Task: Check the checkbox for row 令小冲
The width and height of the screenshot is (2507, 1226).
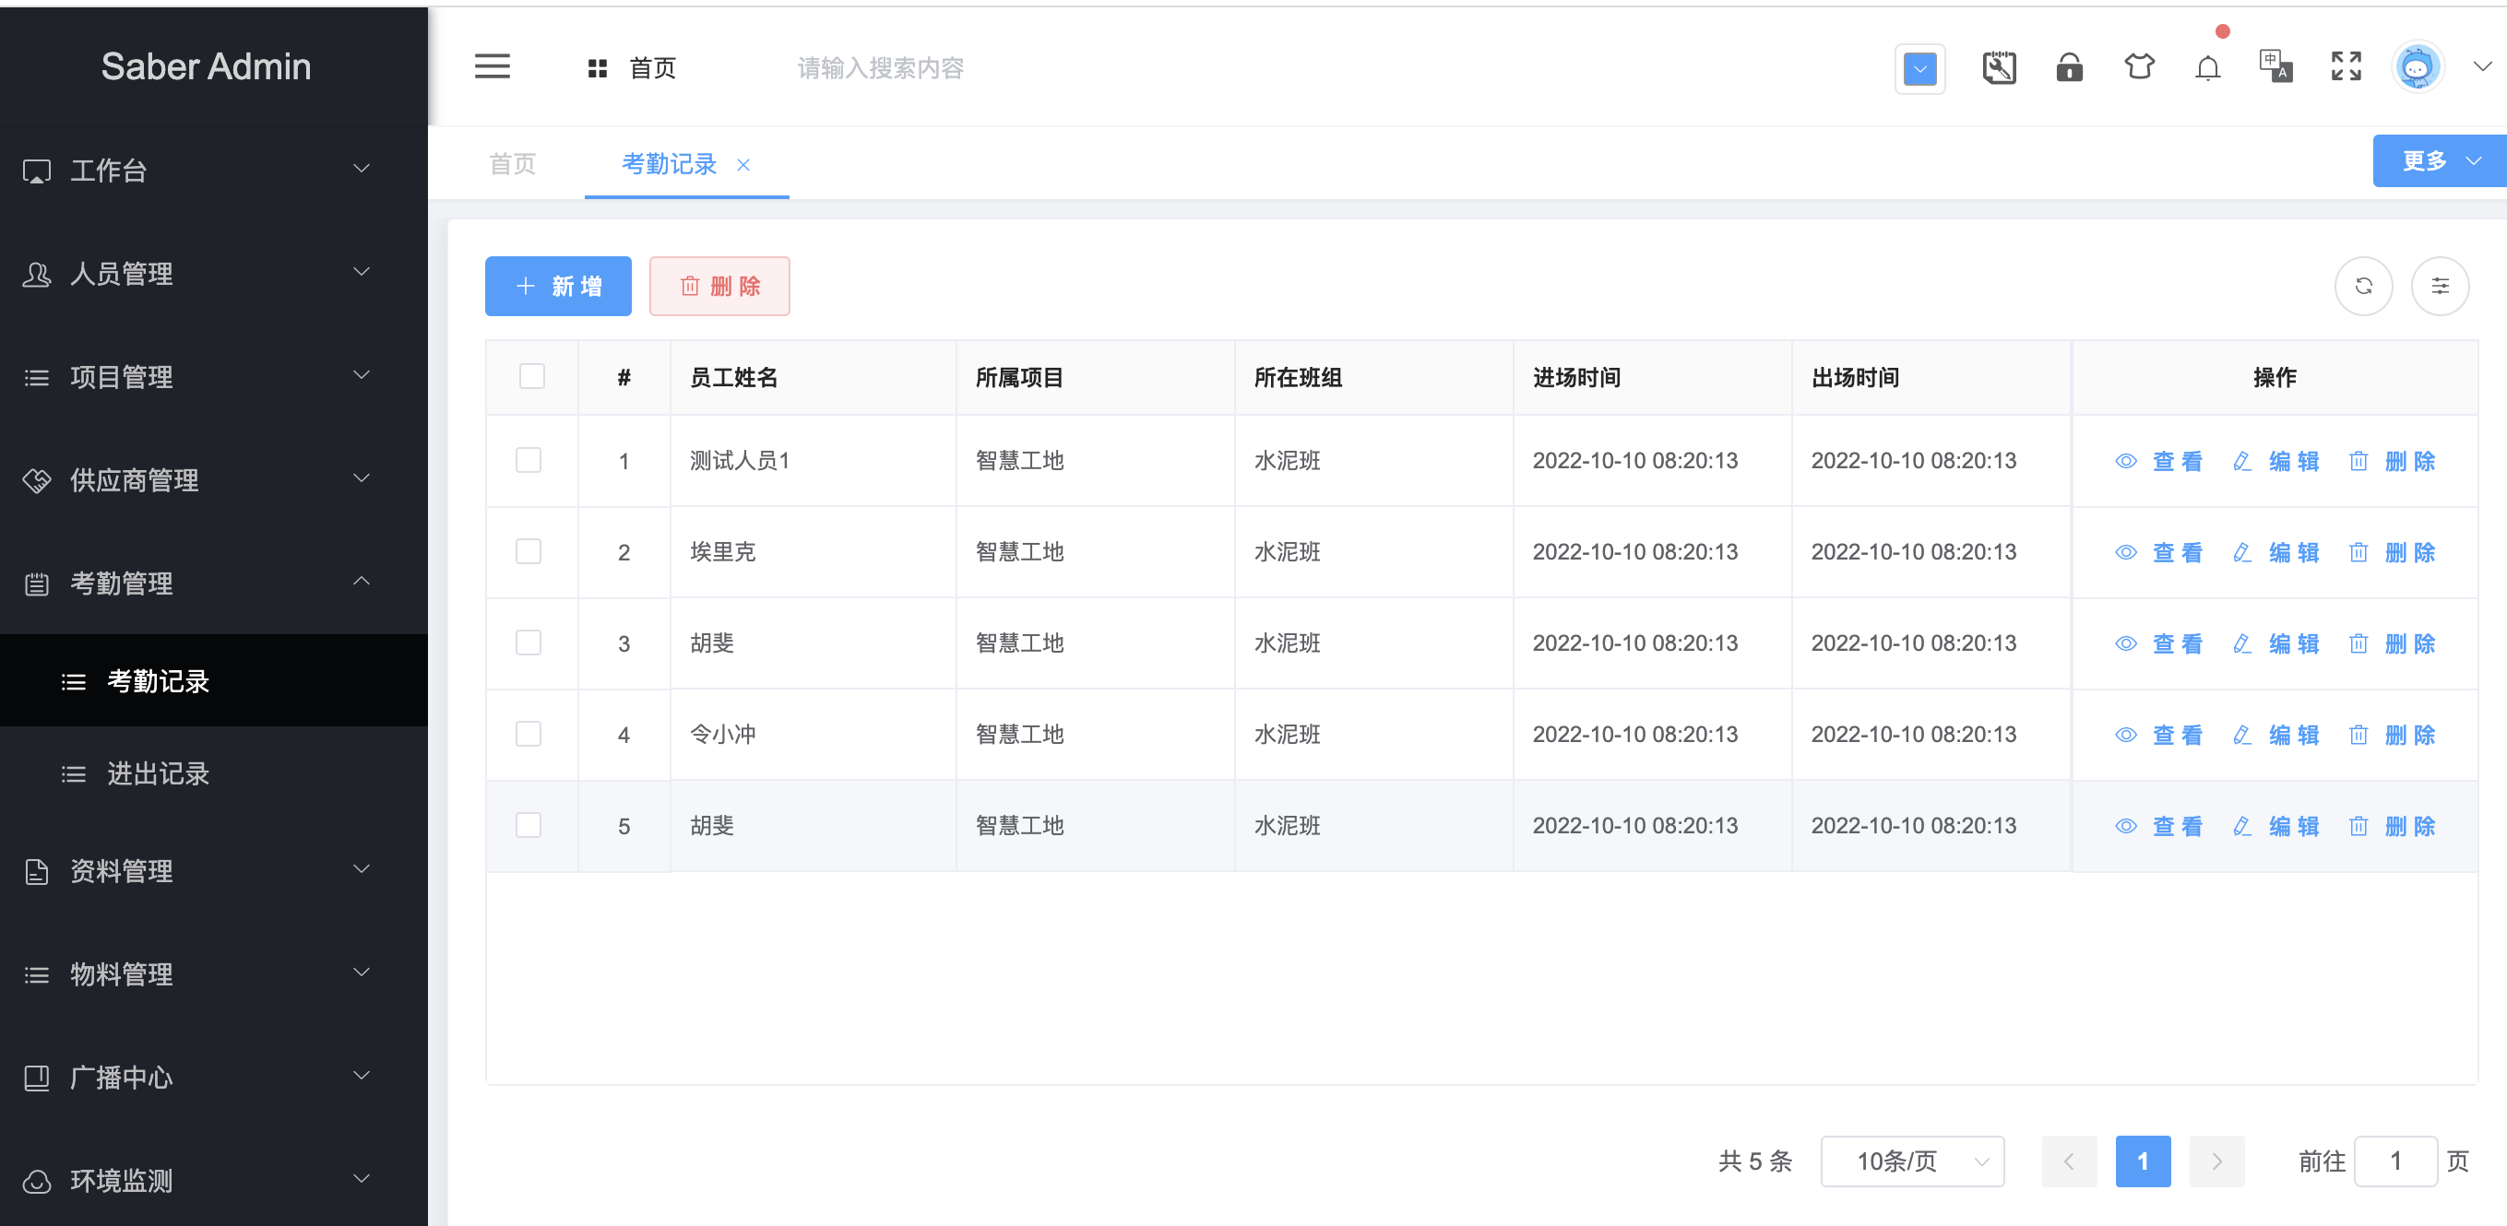Action: click(528, 734)
